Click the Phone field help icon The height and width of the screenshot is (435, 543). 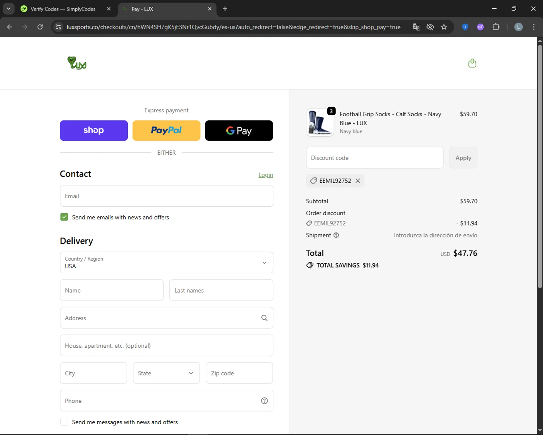264,401
